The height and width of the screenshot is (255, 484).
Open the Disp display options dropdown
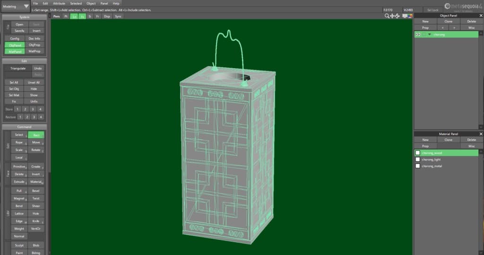coord(107,16)
